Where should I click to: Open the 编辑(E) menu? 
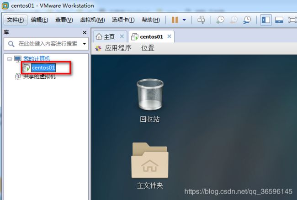pyautogui.click(x=40, y=20)
